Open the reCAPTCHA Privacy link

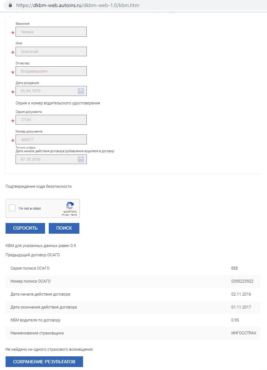pos(65,215)
